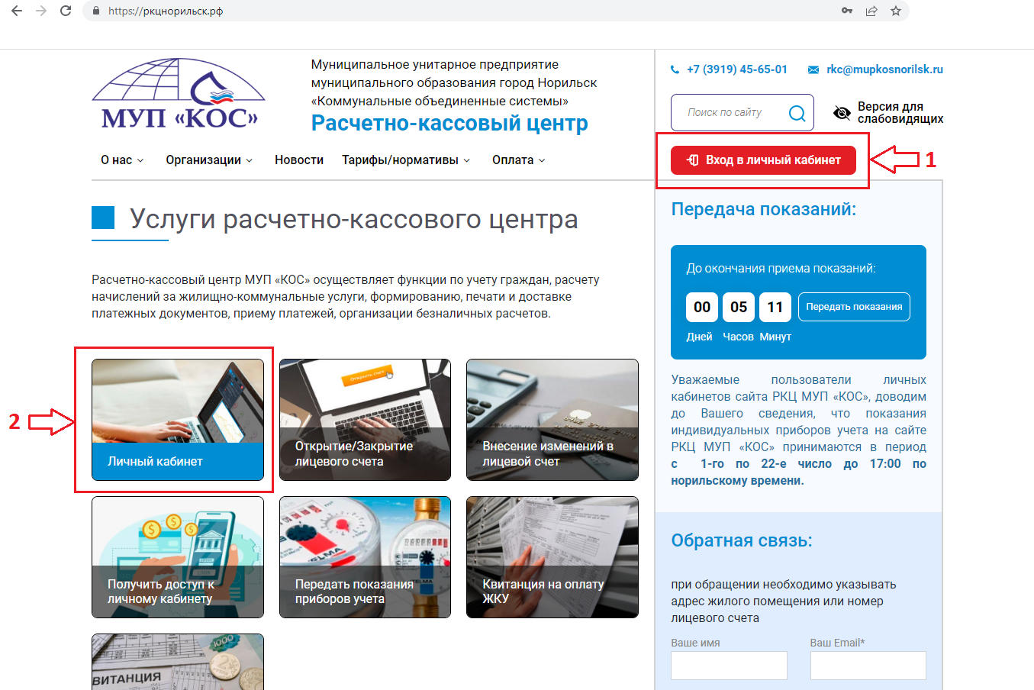Image resolution: width=1034 pixels, height=690 pixels.
Task: Click the magnifier search icon
Action: [x=797, y=113]
